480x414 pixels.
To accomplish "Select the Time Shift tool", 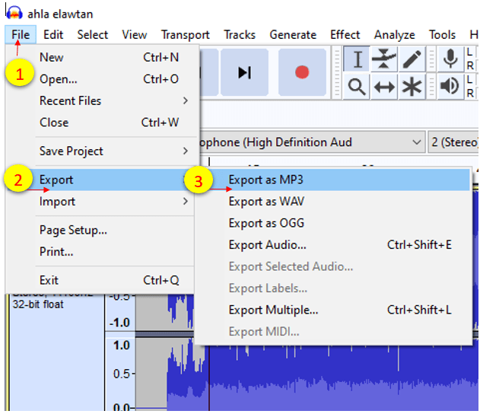I will [x=384, y=87].
